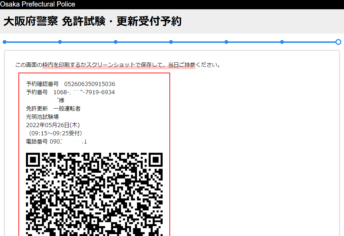Click the 大阪府警察 免許試験・更新受付予約 page title
The width and height of the screenshot is (344, 236).
92,22
